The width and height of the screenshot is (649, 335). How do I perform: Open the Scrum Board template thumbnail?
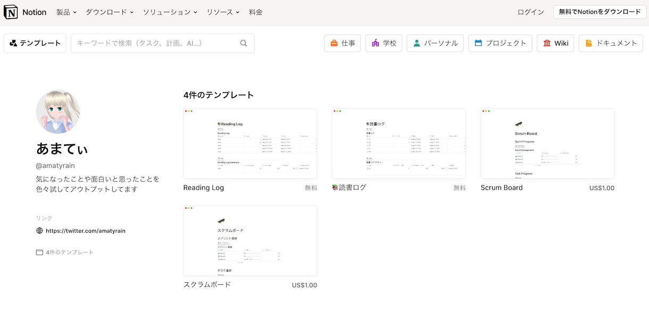(547, 144)
